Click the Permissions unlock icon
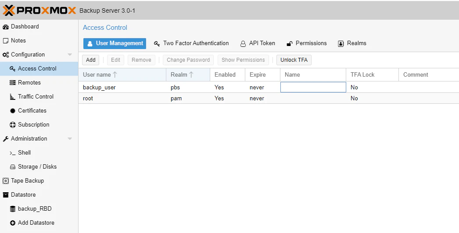Screen dimensions: 459x233 pos(290,44)
